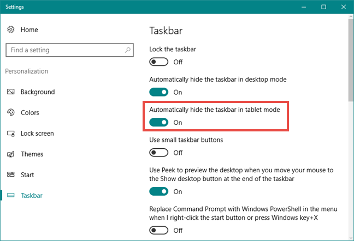Click 'Use small taskbar buttons' label text
354x241 pixels.
(186, 140)
